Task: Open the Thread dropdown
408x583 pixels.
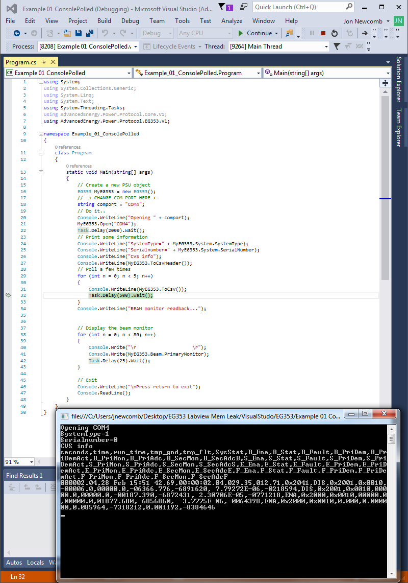Action: pyautogui.click(x=326, y=46)
